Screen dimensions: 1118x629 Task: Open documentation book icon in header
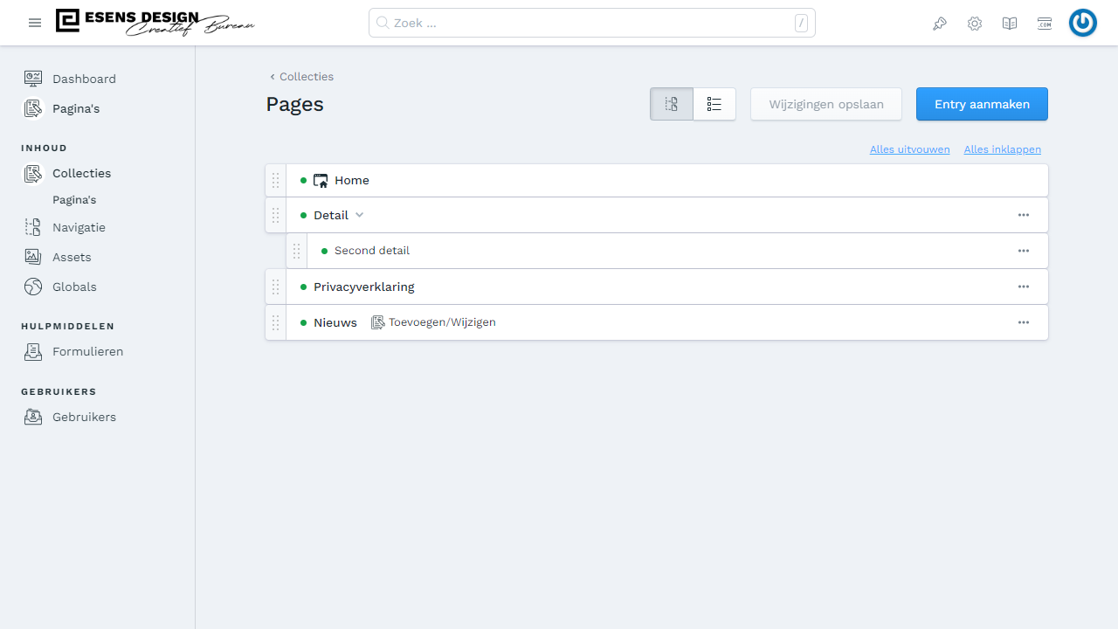pyautogui.click(x=1010, y=24)
